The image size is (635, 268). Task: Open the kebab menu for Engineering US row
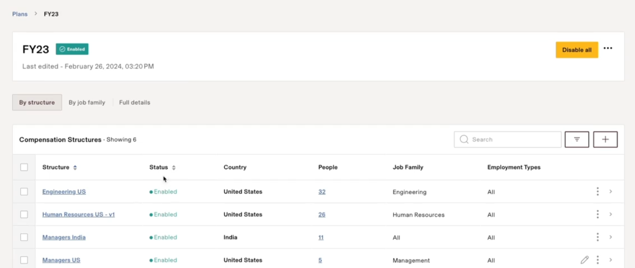point(597,192)
